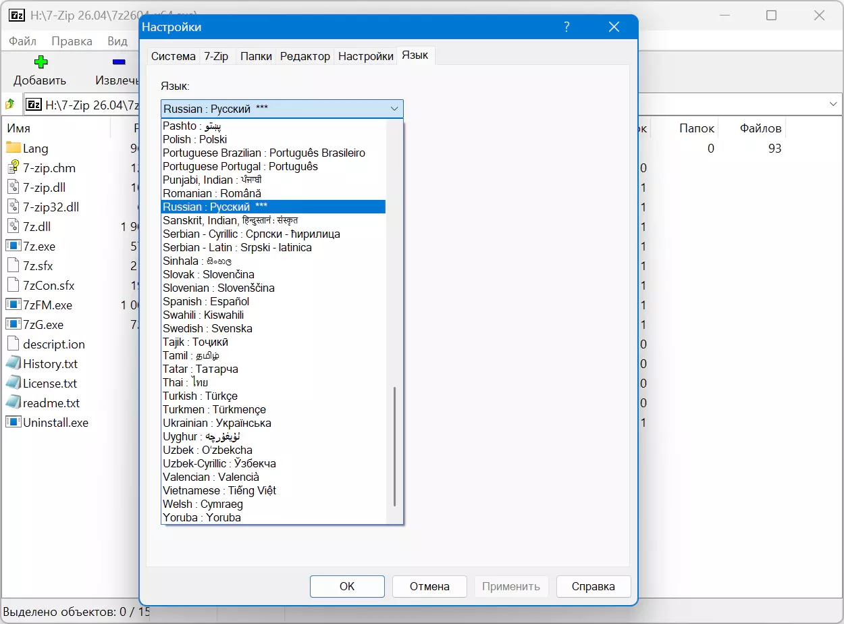Choose Vietnamese : Tiếng Việt language
844x624 pixels.
coord(273,490)
